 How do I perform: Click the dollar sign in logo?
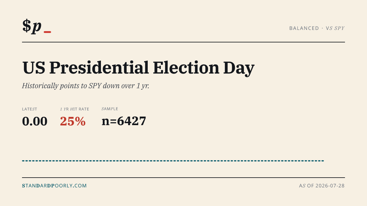(27, 26)
